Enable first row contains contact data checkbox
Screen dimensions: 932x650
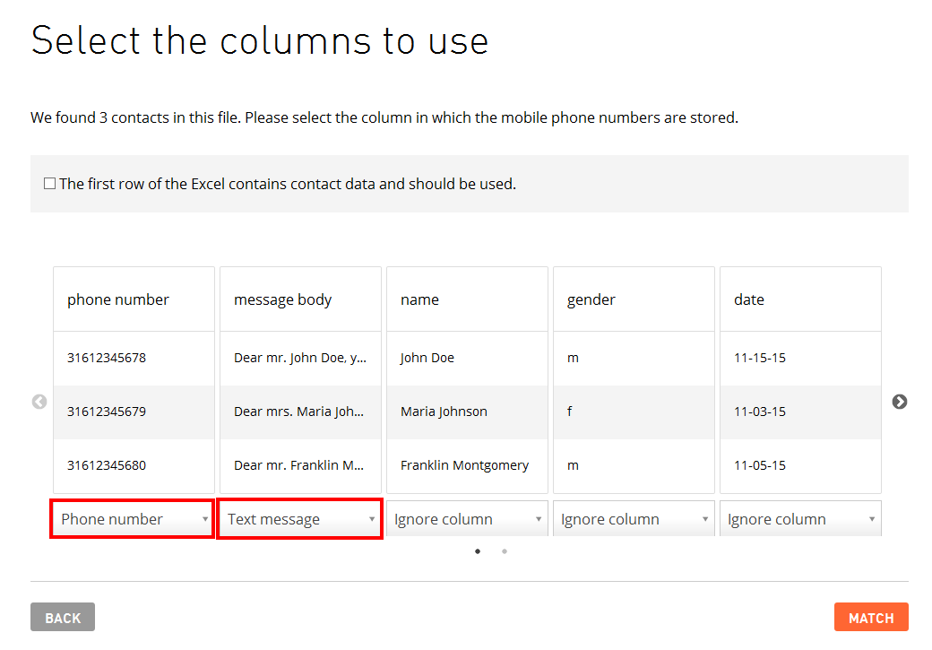[50, 184]
